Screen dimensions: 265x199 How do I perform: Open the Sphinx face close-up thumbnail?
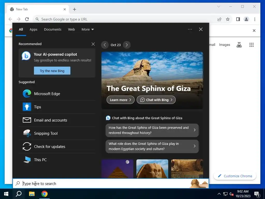pyautogui.click(x=152, y=168)
